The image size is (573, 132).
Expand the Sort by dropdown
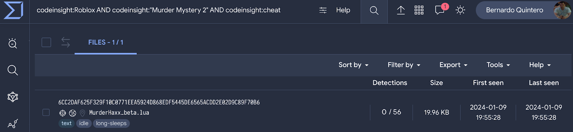click(353, 65)
